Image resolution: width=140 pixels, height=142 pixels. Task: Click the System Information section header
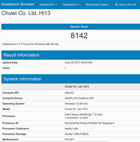coord(71,79)
